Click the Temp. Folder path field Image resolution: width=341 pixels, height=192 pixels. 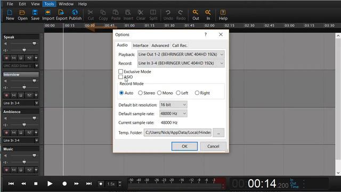177,133
